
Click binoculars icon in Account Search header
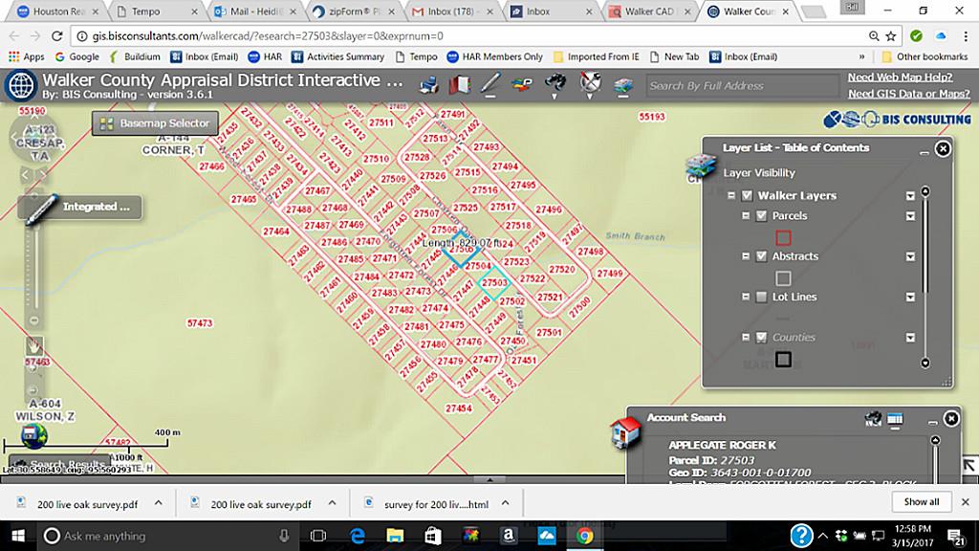(x=873, y=419)
